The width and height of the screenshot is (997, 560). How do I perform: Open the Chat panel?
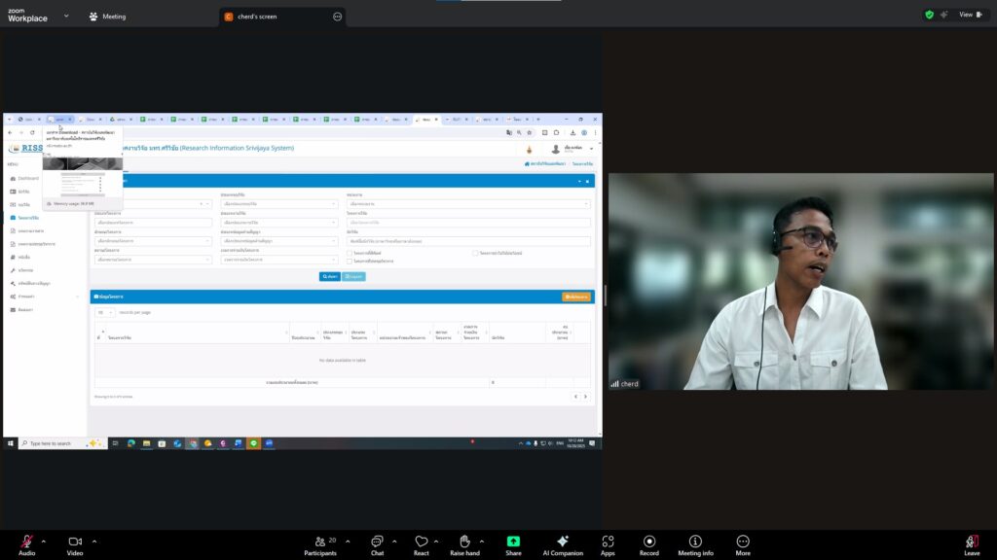(x=377, y=542)
